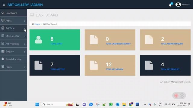Expand the Enquiry submenu chevron
The image size is (193, 108).
pos(25,52)
